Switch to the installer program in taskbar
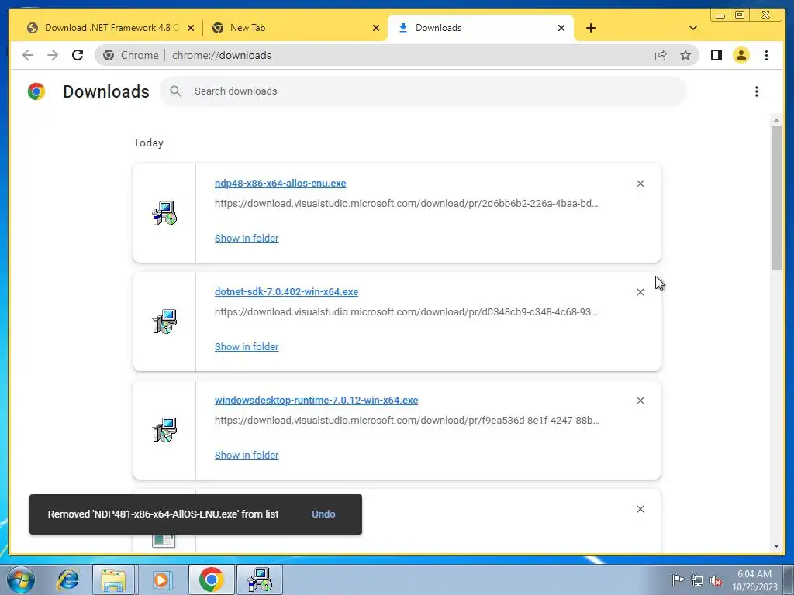Screen dimensions: 794x595 click(260, 580)
